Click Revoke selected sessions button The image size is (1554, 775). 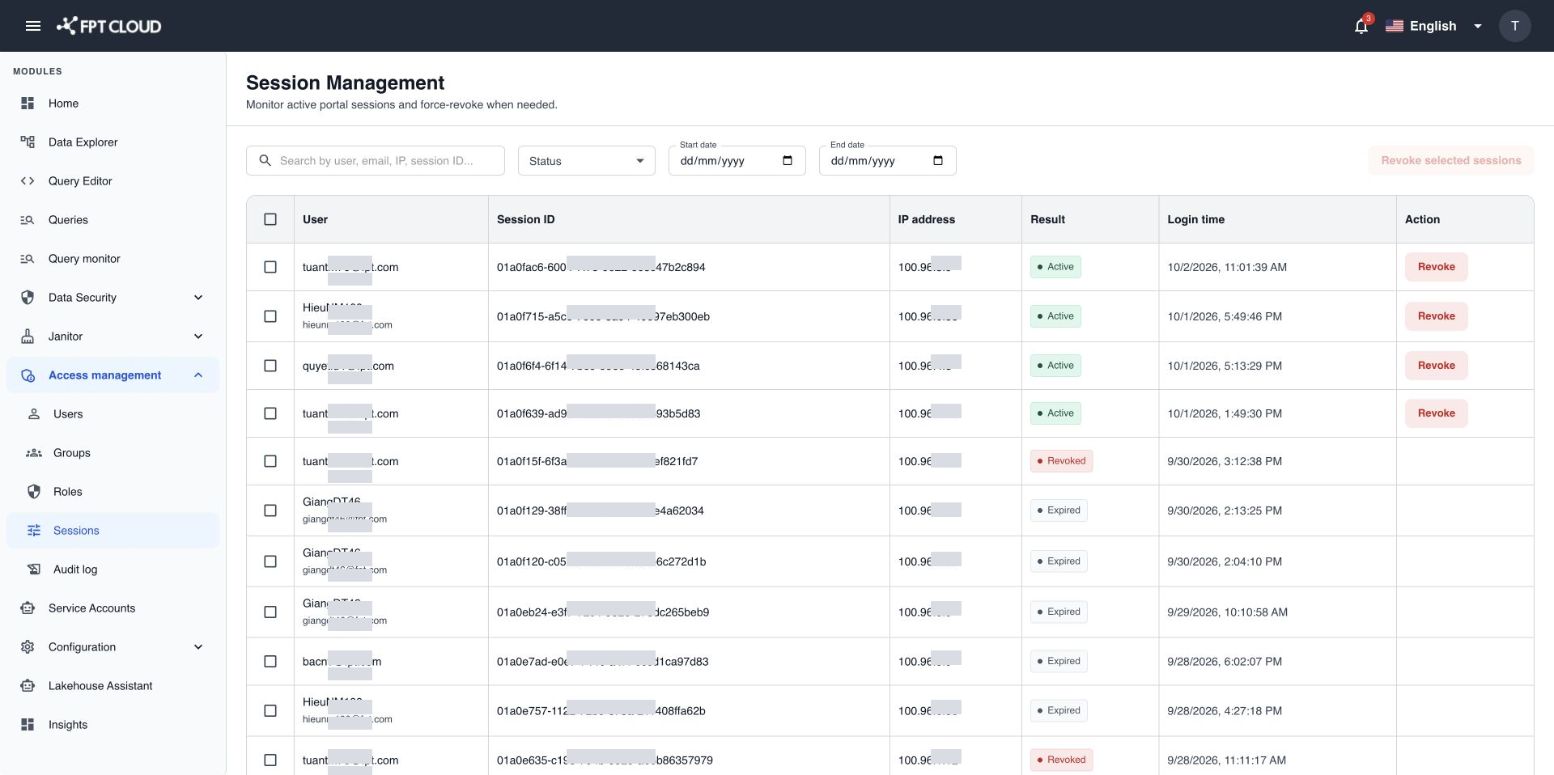point(1451,160)
